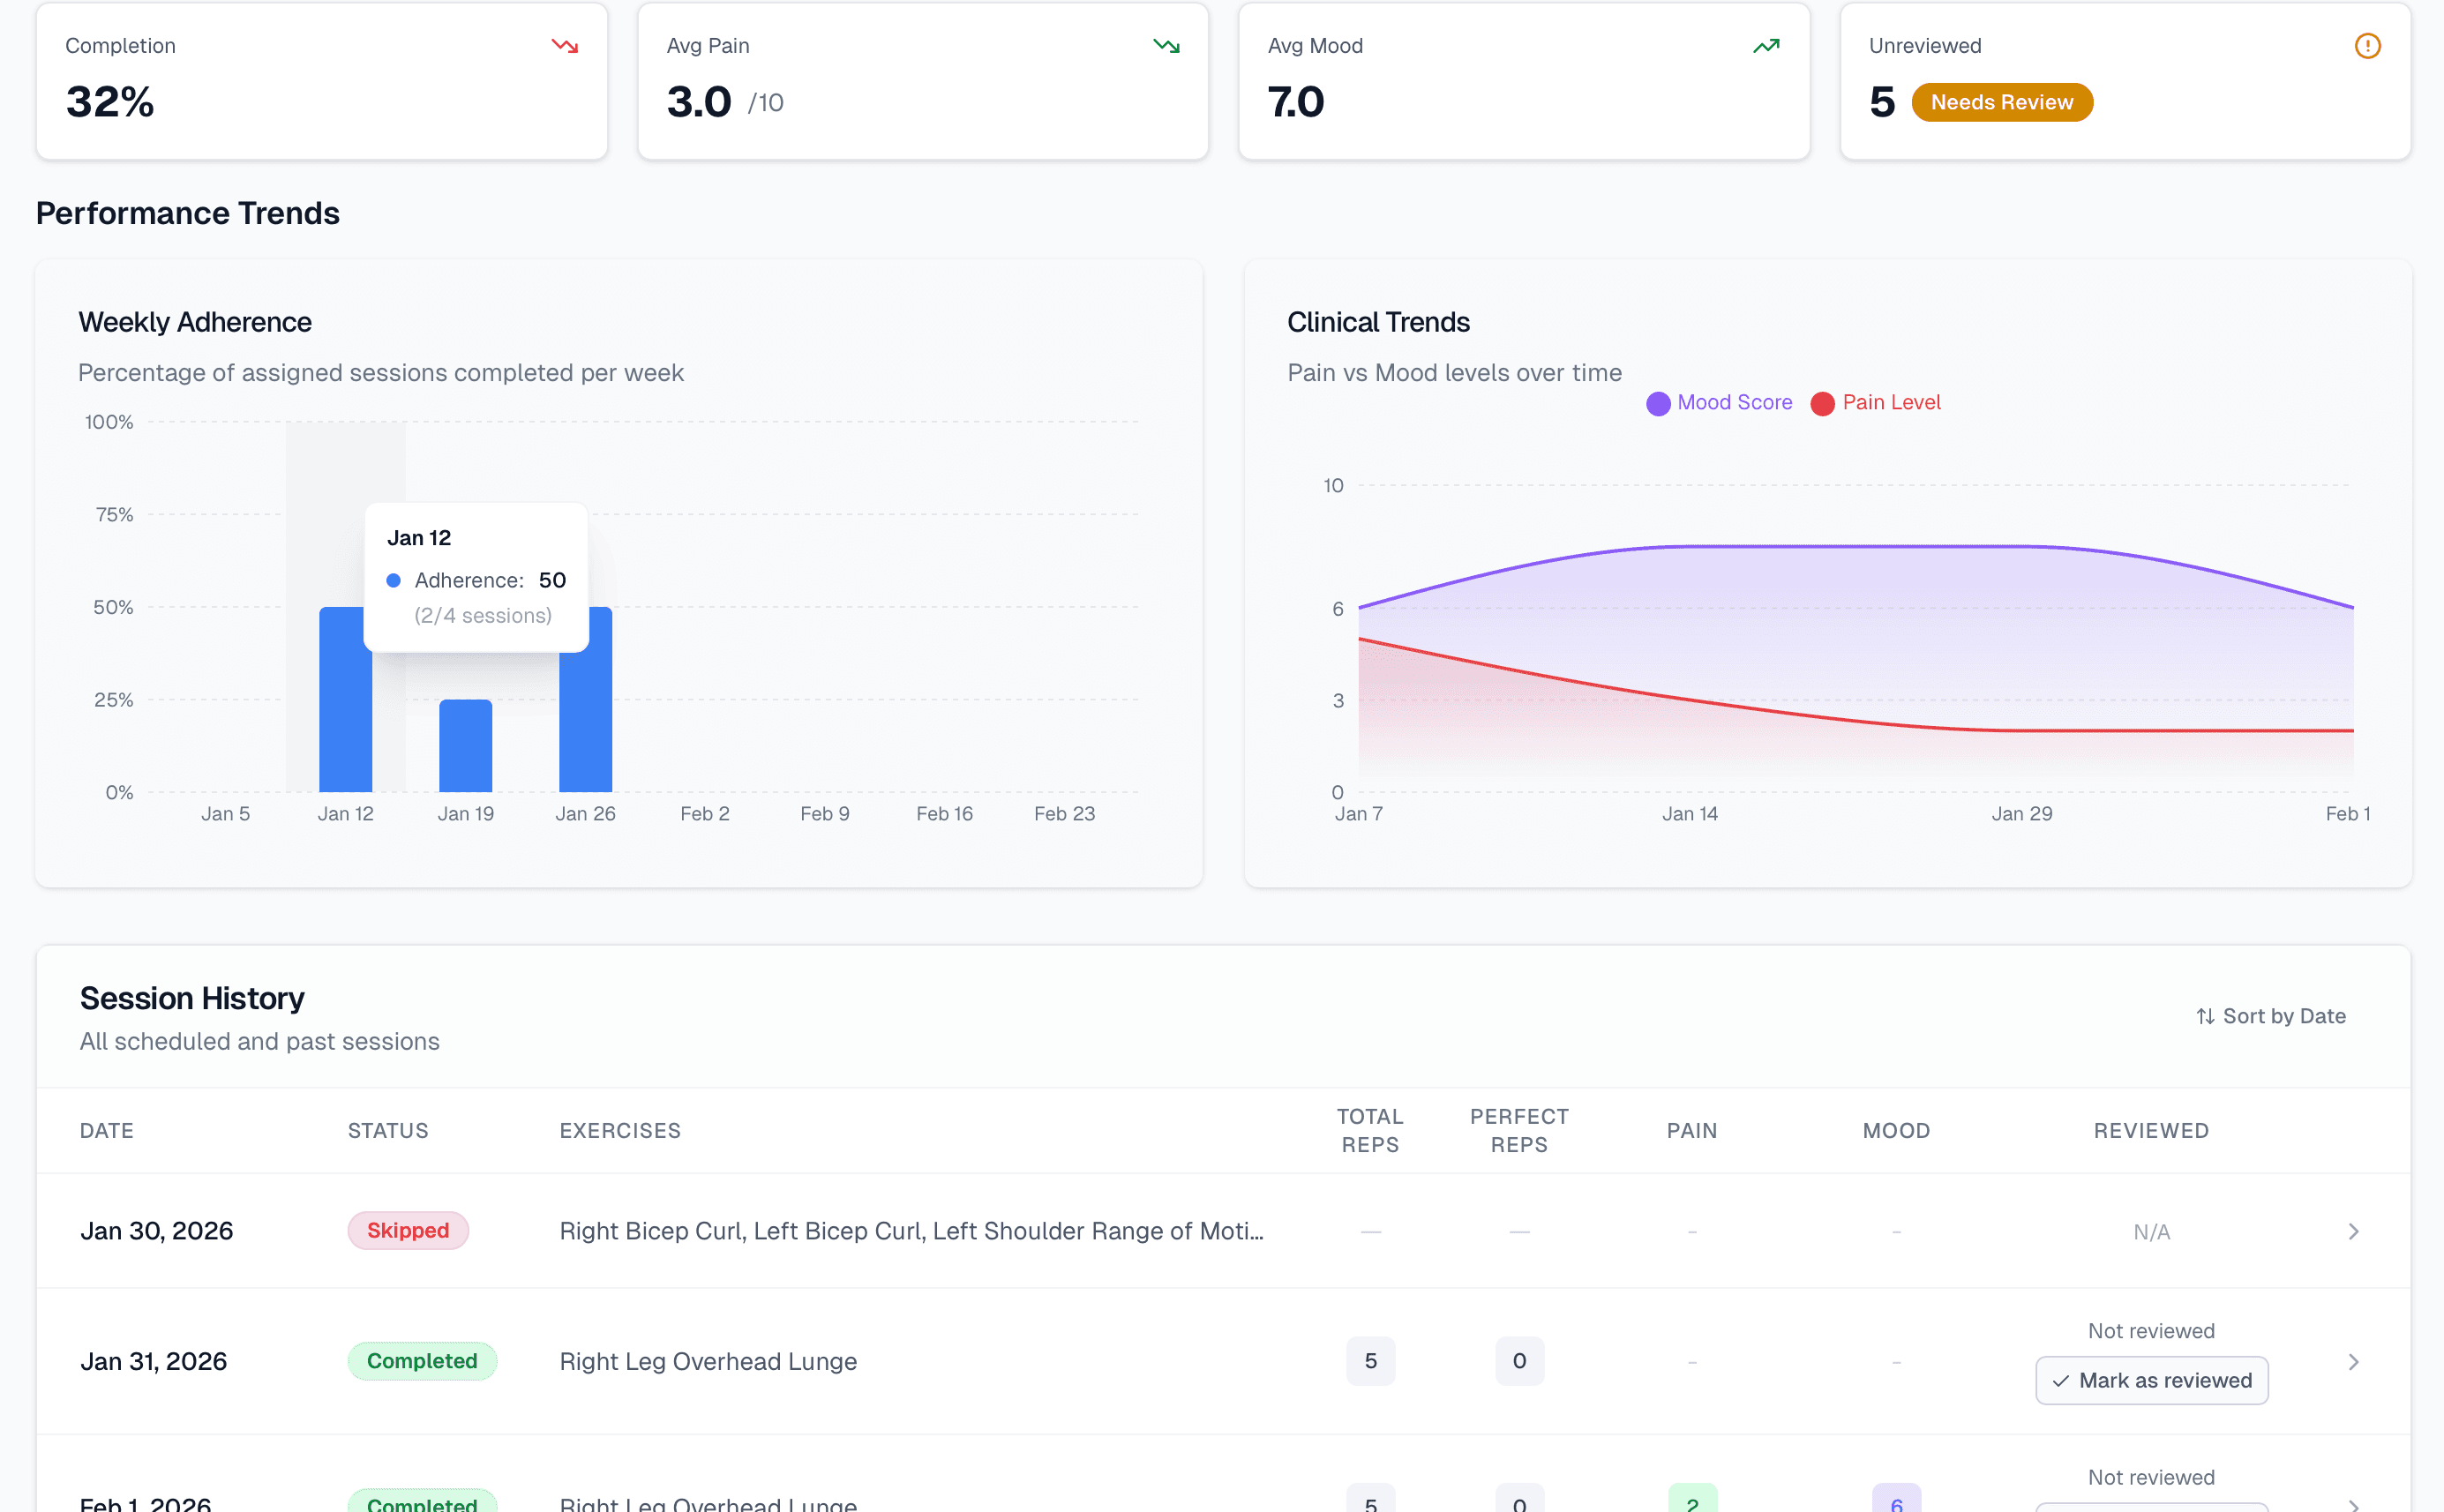Click the Jan 12 adherence bar
2444x1512 pixels.
click(x=345, y=720)
